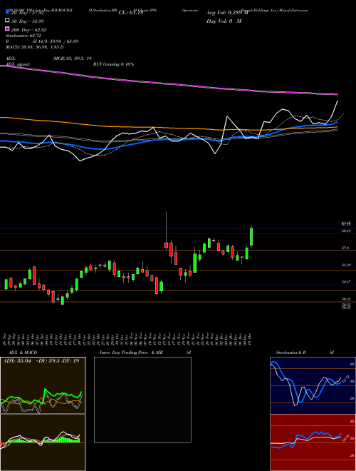Click the 'Stochastics & R' panel title
The height and width of the screenshot is (471, 356).
[x=290, y=353]
